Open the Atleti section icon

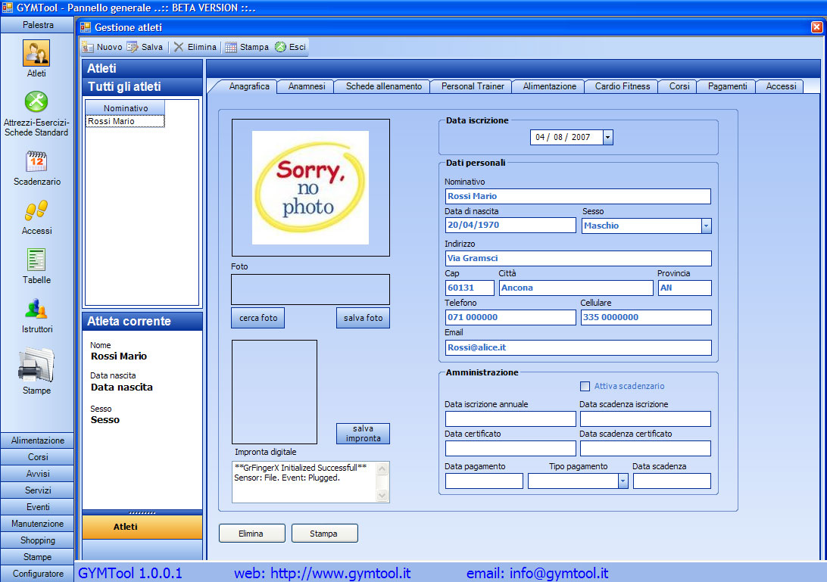tap(36, 54)
